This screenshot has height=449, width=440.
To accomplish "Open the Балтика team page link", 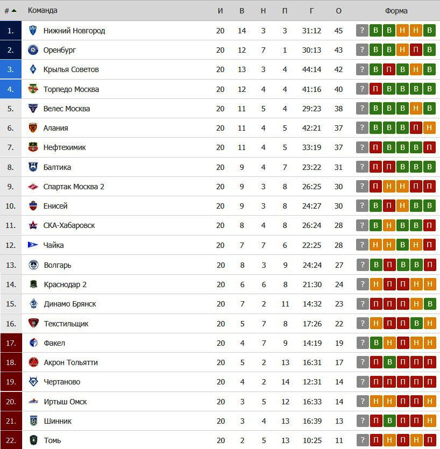I will 57,167.
